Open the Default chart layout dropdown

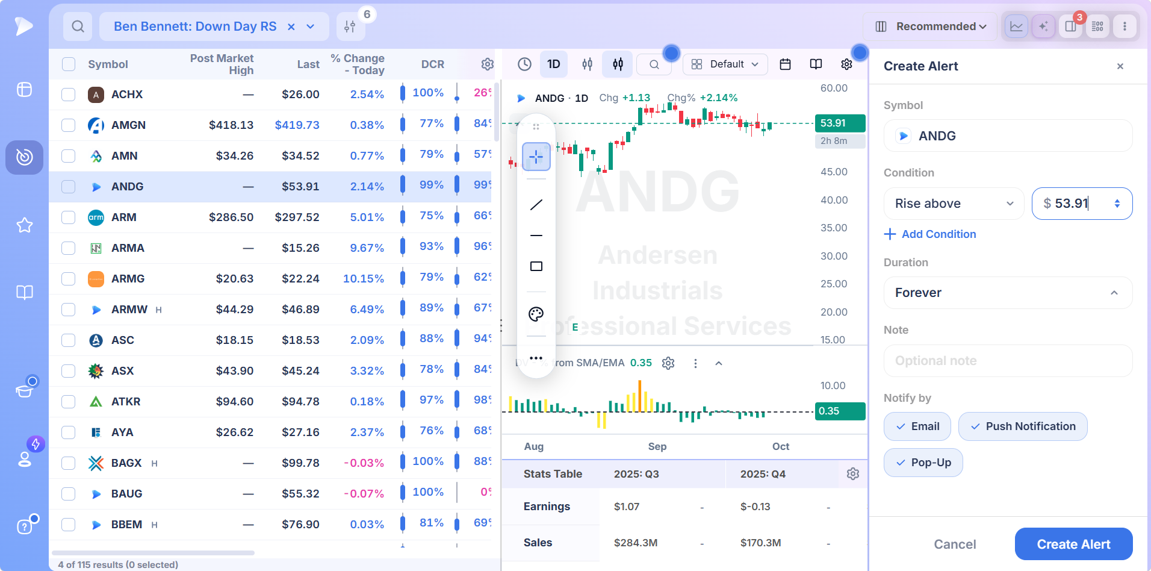(x=725, y=64)
